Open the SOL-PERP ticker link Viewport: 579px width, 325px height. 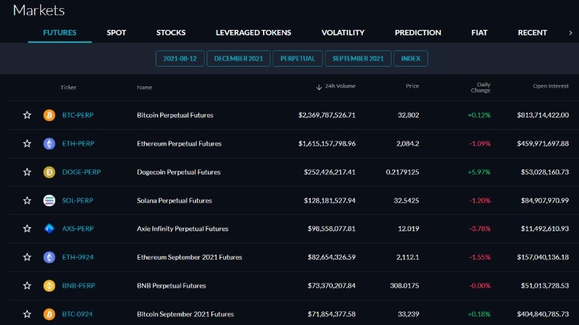pos(77,201)
